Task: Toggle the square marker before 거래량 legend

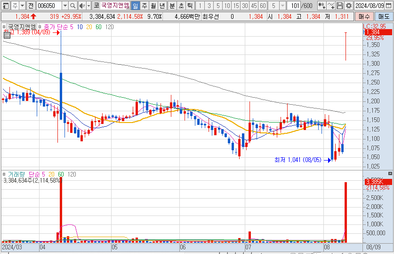Action: [x=4, y=174]
